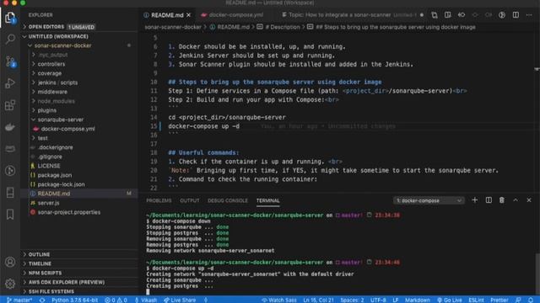
Task: Start Live Share from the status bar
Action: [x=180, y=300]
